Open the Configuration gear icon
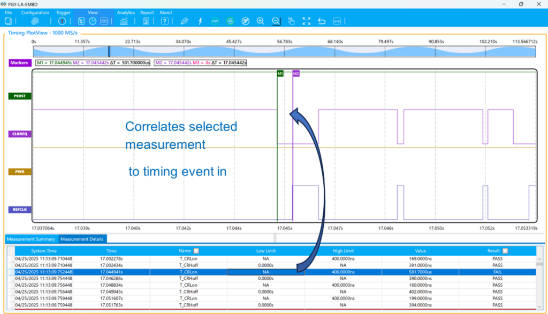This screenshot has height=314, width=548. point(35,21)
